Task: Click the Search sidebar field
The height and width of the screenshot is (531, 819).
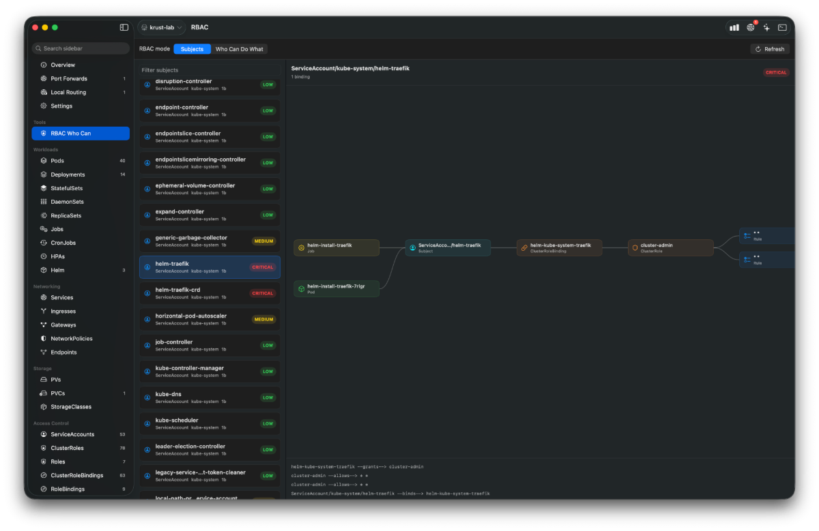Action: click(x=81, y=48)
